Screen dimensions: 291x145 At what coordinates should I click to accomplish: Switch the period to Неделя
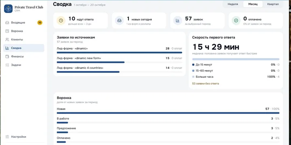233,4
